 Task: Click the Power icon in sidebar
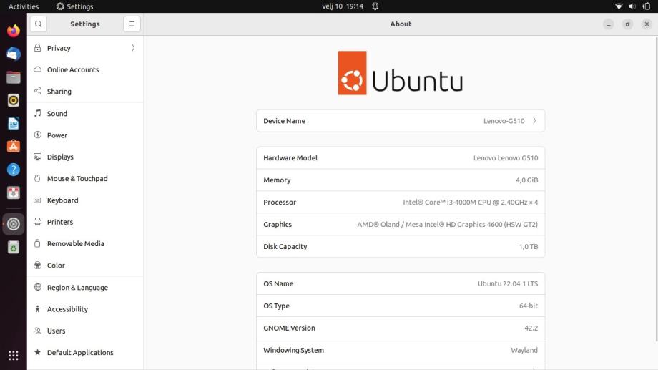38,135
